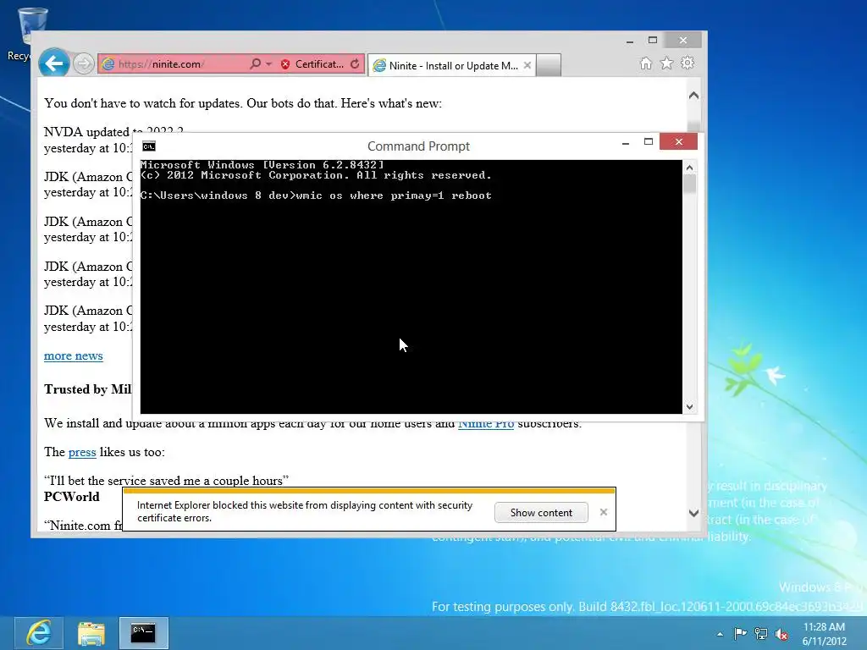Click Show content in the security bar

click(x=541, y=513)
